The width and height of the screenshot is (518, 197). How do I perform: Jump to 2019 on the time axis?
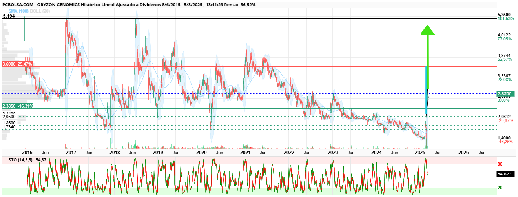[x=158, y=152]
